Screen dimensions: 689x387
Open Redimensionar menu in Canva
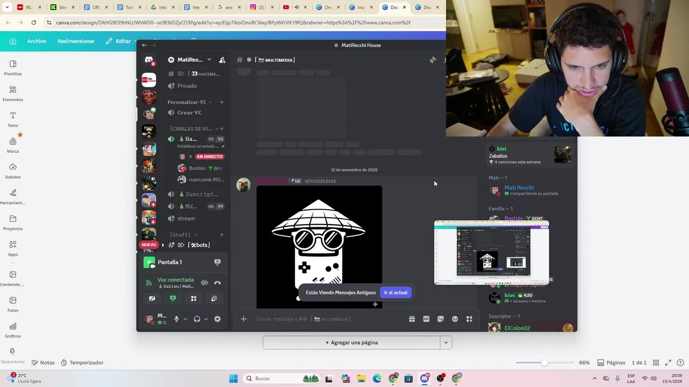tap(76, 41)
